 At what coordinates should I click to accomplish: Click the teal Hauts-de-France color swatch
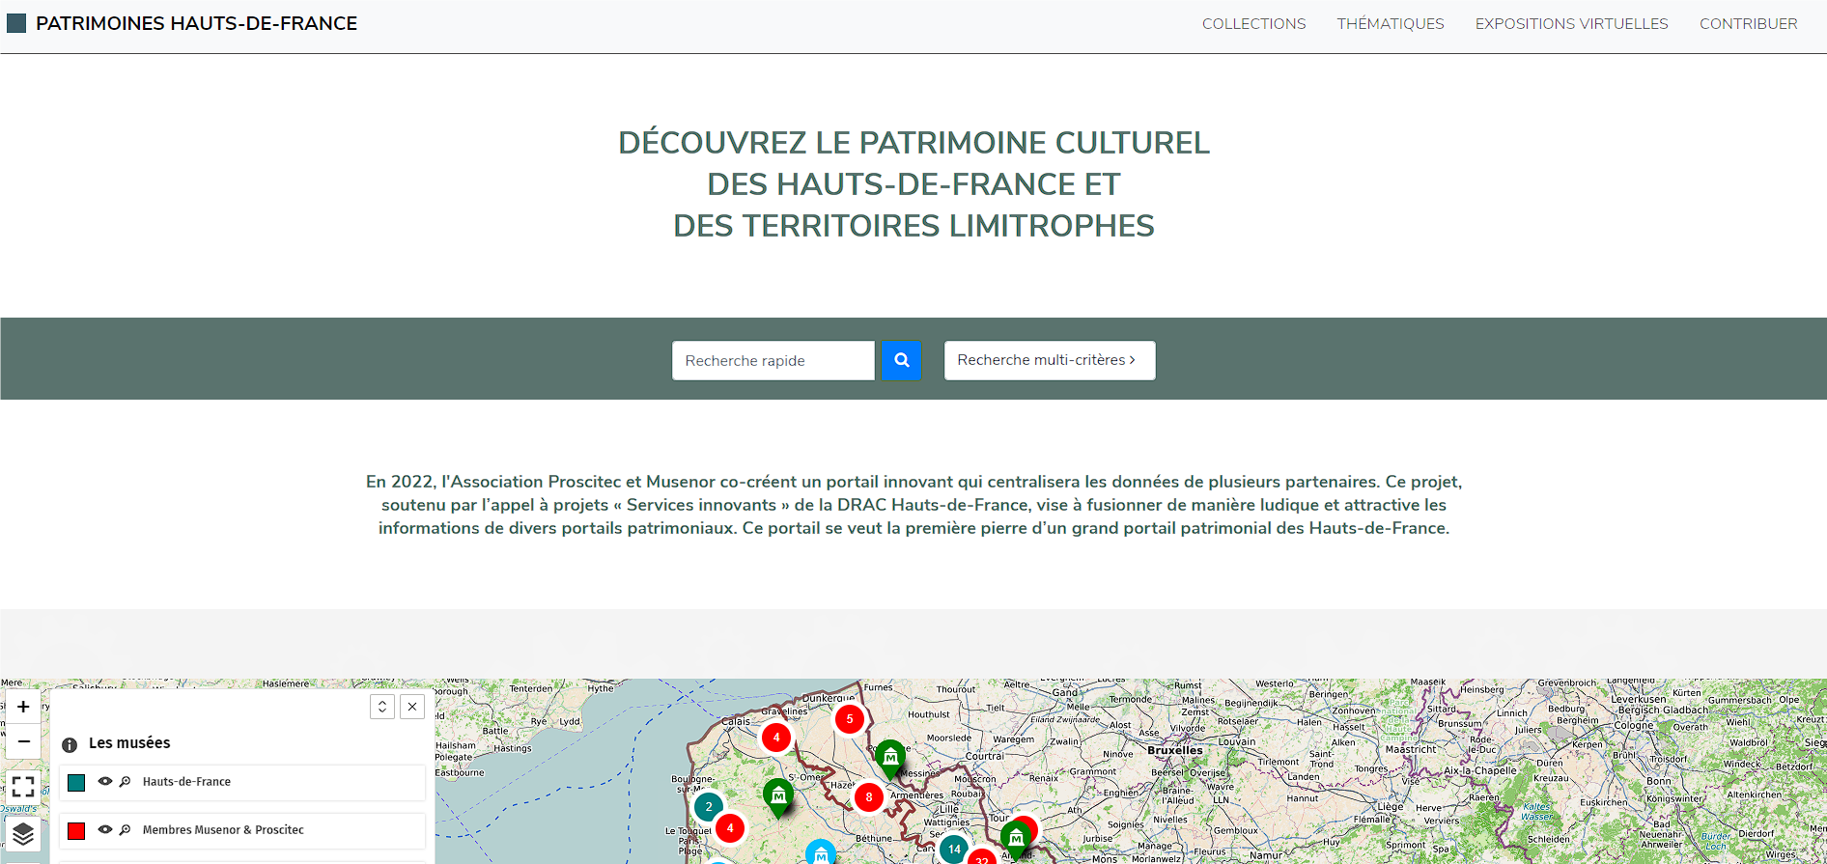pos(77,783)
